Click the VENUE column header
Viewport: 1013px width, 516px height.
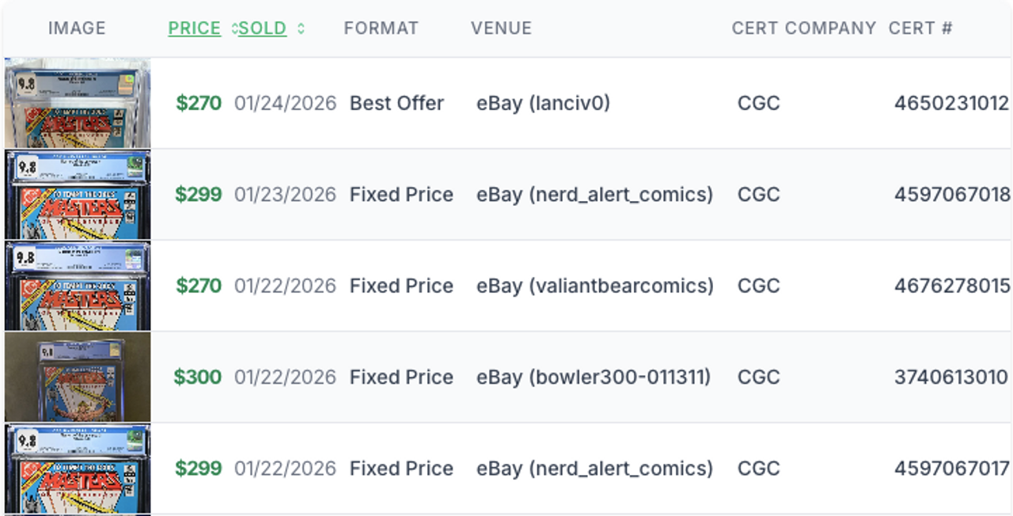501,28
